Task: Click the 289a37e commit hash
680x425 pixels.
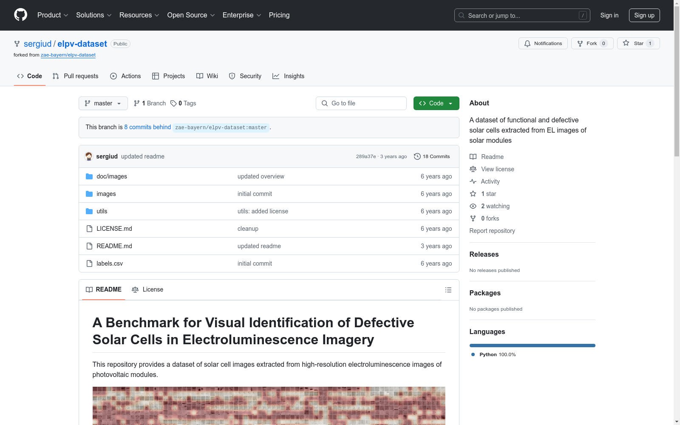Action: 366,156
